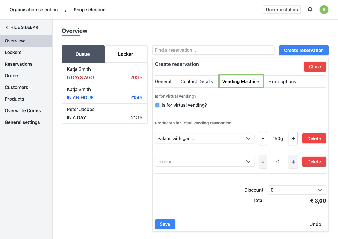The width and height of the screenshot is (338, 239).
Task: Open Documentation link
Action: tap(281, 10)
